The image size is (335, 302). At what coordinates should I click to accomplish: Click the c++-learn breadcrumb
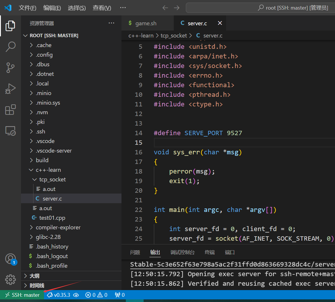pyautogui.click(x=141, y=35)
